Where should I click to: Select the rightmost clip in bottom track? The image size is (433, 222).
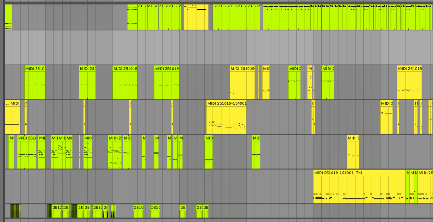coord(206,211)
